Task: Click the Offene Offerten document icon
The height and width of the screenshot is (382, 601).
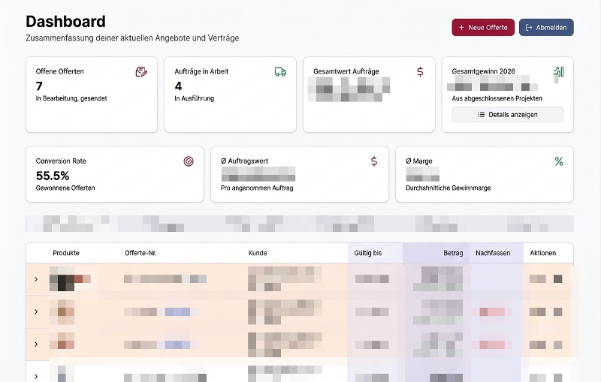Action: 141,71
